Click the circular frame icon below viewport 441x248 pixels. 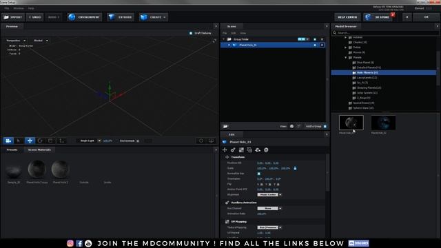(201, 141)
